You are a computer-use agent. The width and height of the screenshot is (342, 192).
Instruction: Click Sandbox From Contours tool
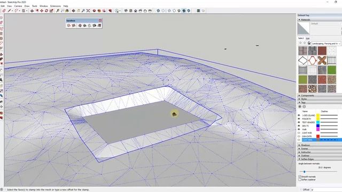click(69, 26)
